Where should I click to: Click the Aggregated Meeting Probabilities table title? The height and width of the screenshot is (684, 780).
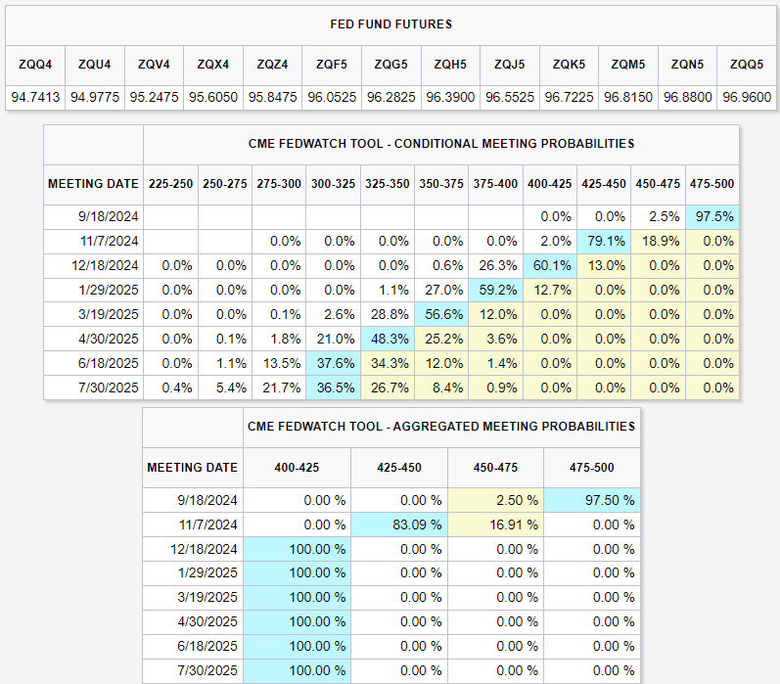(x=440, y=427)
